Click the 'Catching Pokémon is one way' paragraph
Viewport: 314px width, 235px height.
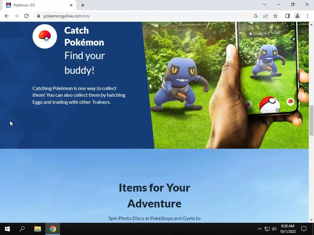pos(79,95)
